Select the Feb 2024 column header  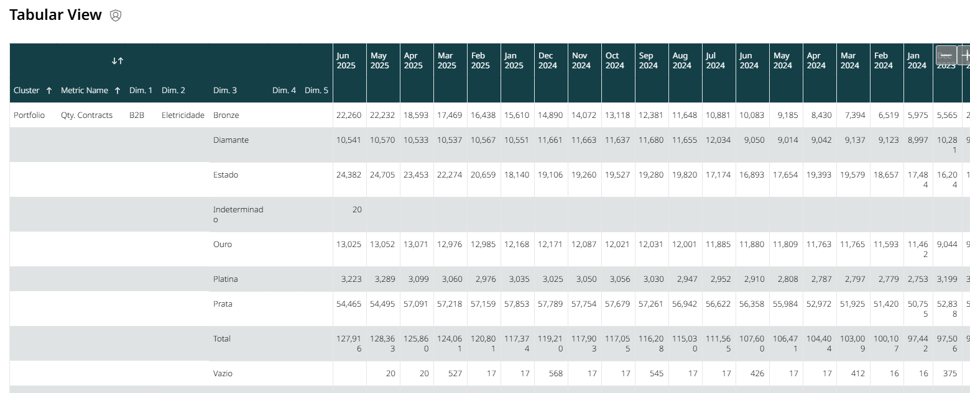(x=883, y=61)
